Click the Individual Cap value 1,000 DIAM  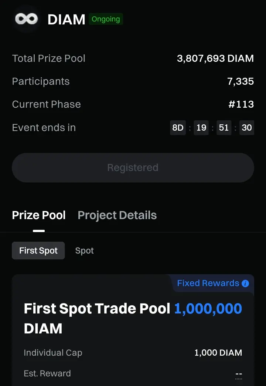(x=218, y=353)
